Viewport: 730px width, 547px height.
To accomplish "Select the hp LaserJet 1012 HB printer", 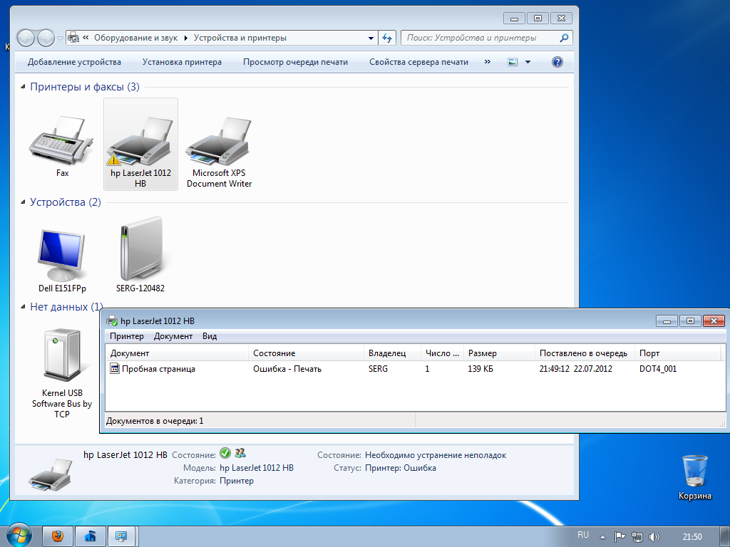I will point(140,145).
